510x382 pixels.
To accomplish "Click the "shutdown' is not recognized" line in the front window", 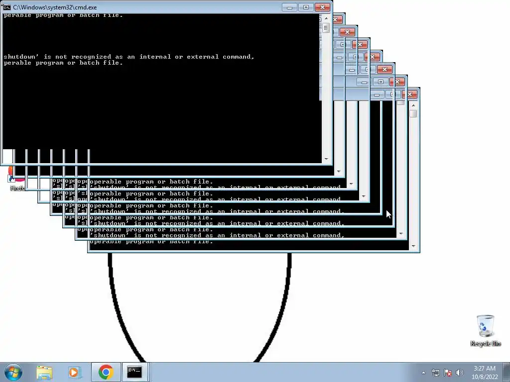I will pos(129,57).
